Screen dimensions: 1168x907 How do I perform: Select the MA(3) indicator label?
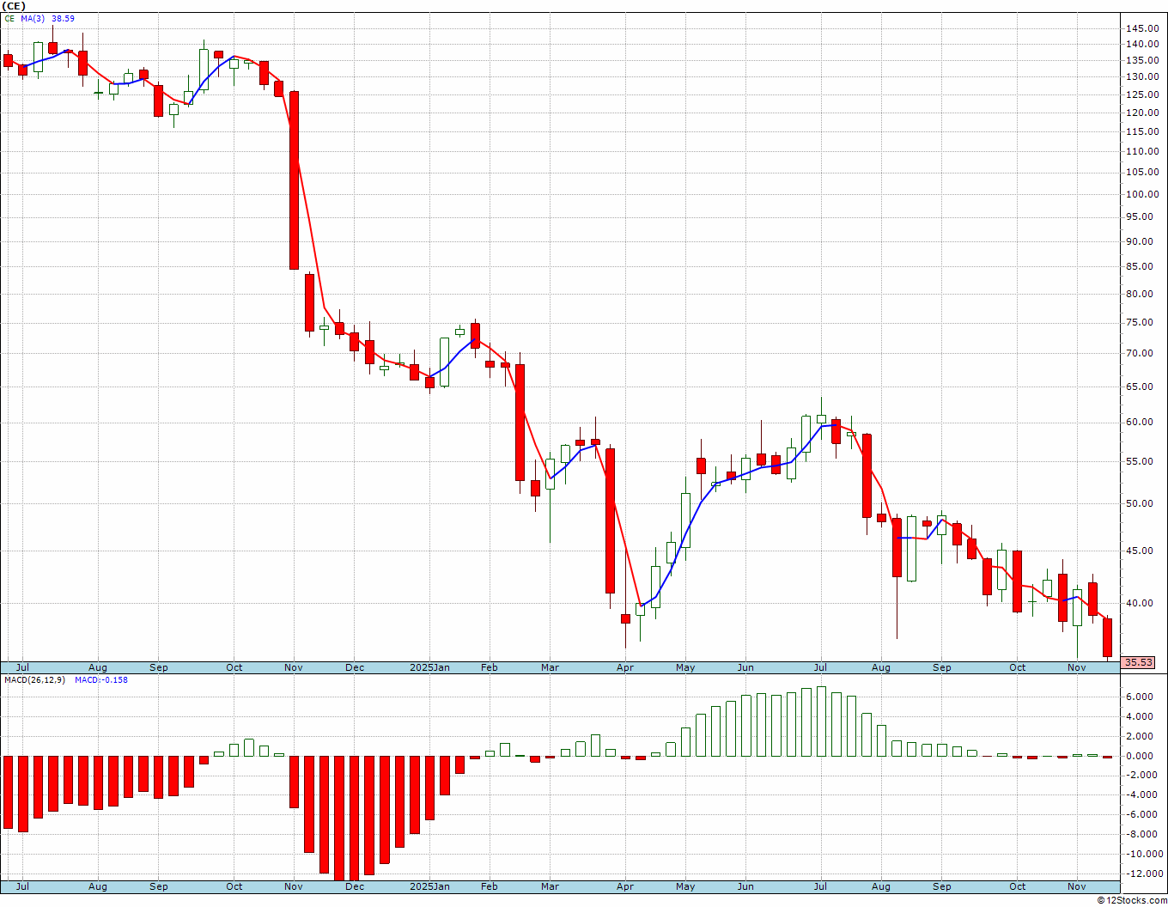[34, 18]
